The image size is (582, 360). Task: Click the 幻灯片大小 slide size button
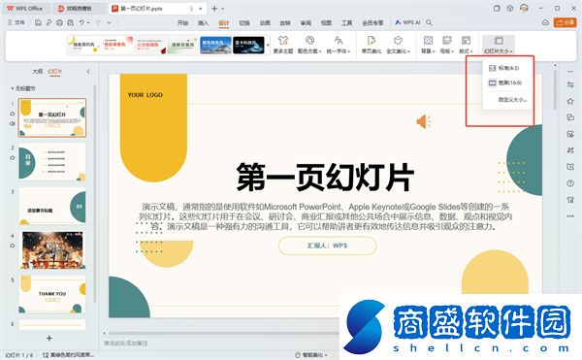click(499, 45)
